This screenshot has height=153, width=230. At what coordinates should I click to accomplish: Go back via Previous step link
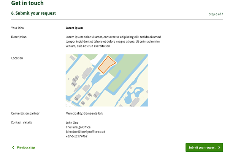[x=25, y=147]
